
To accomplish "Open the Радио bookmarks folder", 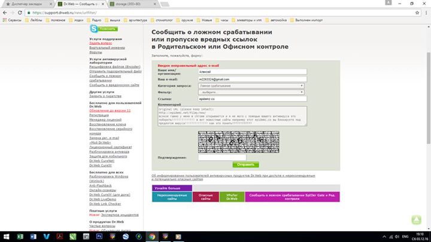I will tap(94, 20).
